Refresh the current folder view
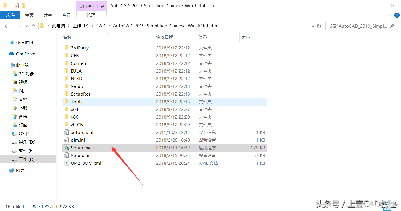This screenshot has width=401, height=211. [319, 26]
